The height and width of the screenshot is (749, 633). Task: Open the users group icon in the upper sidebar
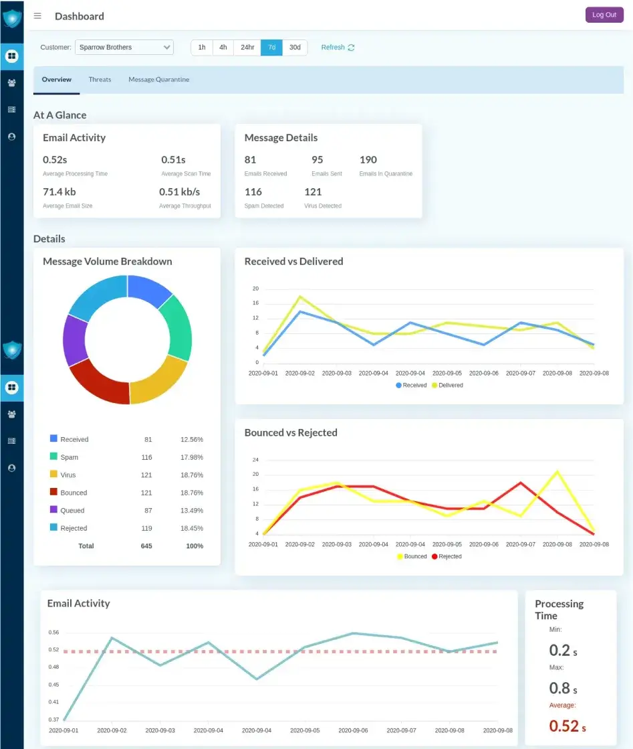pyautogui.click(x=11, y=83)
